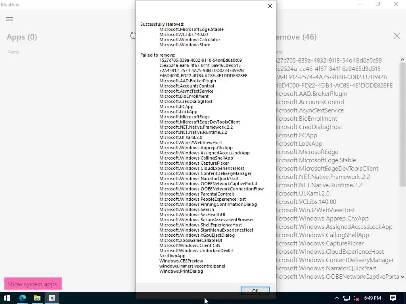Toggle the Show system apps button
The width and height of the screenshot is (406, 304).
coord(33,284)
